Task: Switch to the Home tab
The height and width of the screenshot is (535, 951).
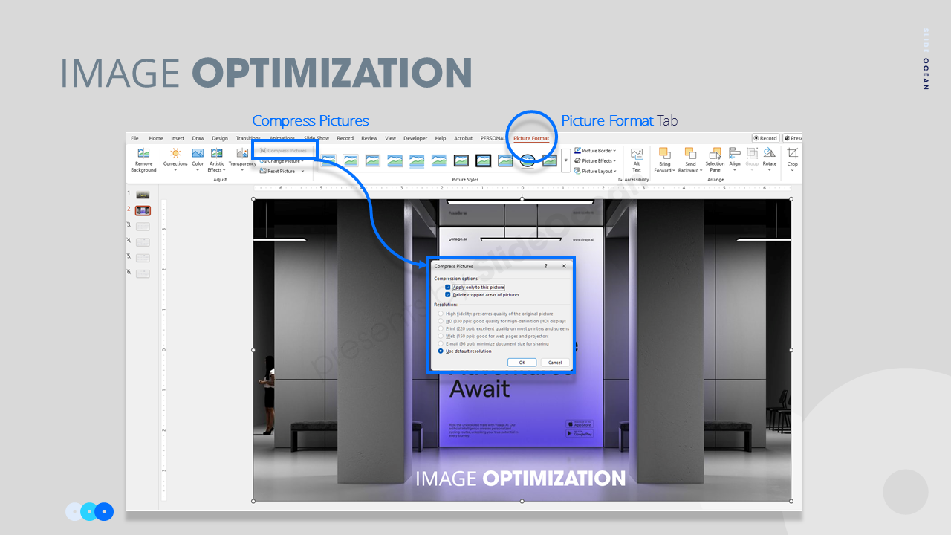Action: click(156, 138)
